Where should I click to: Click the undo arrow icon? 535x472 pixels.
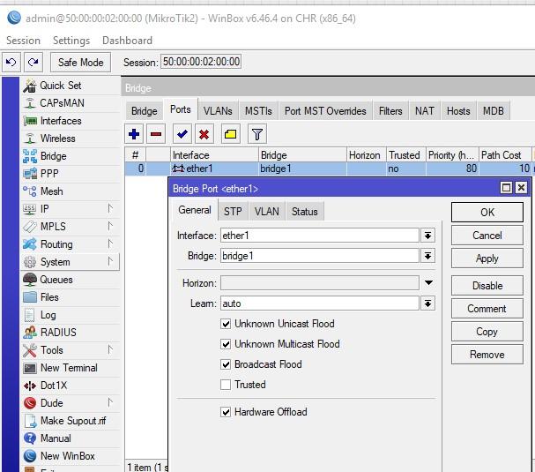11,63
